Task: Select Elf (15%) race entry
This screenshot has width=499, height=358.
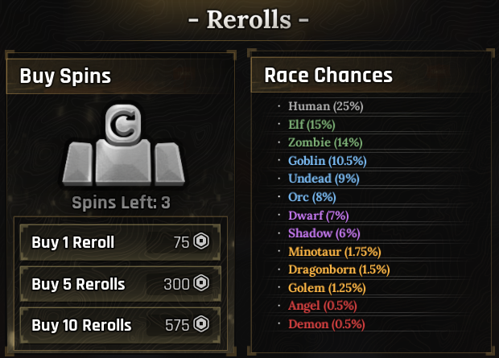Action: point(311,125)
